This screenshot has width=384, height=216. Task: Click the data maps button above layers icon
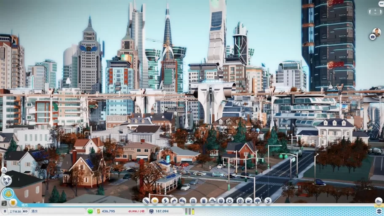coord(379,201)
